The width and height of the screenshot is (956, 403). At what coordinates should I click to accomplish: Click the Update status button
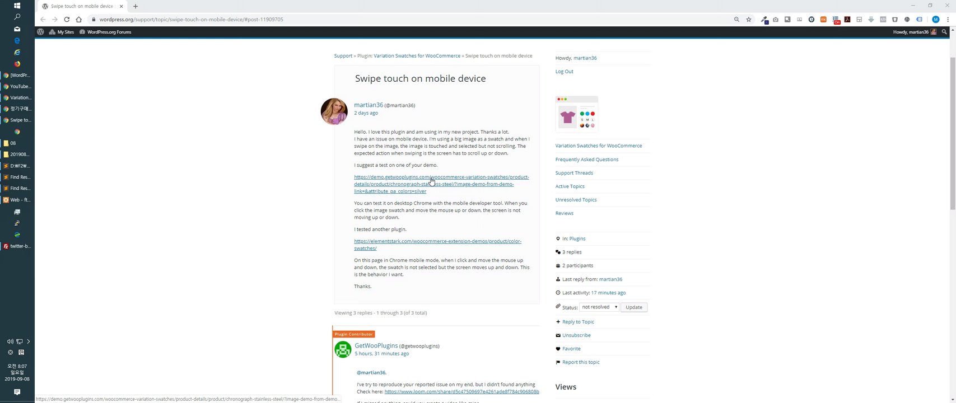pyautogui.click(x=634, y=307)
